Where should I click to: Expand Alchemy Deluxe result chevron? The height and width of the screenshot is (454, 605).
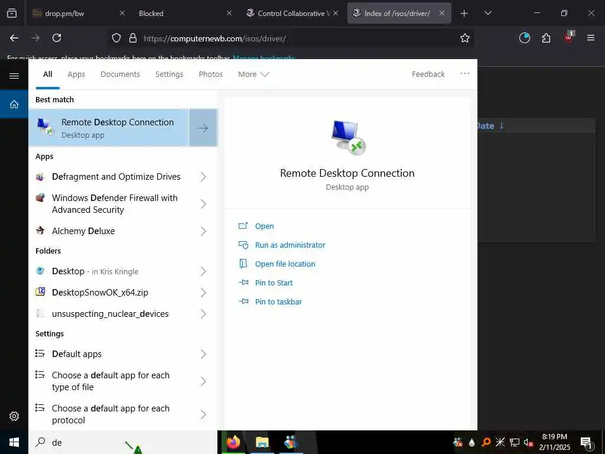203,231
